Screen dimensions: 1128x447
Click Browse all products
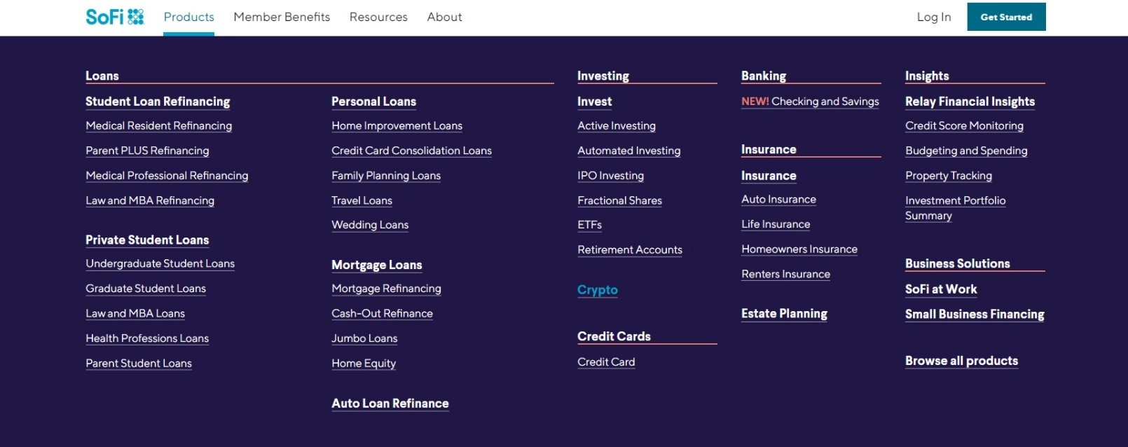961,361
